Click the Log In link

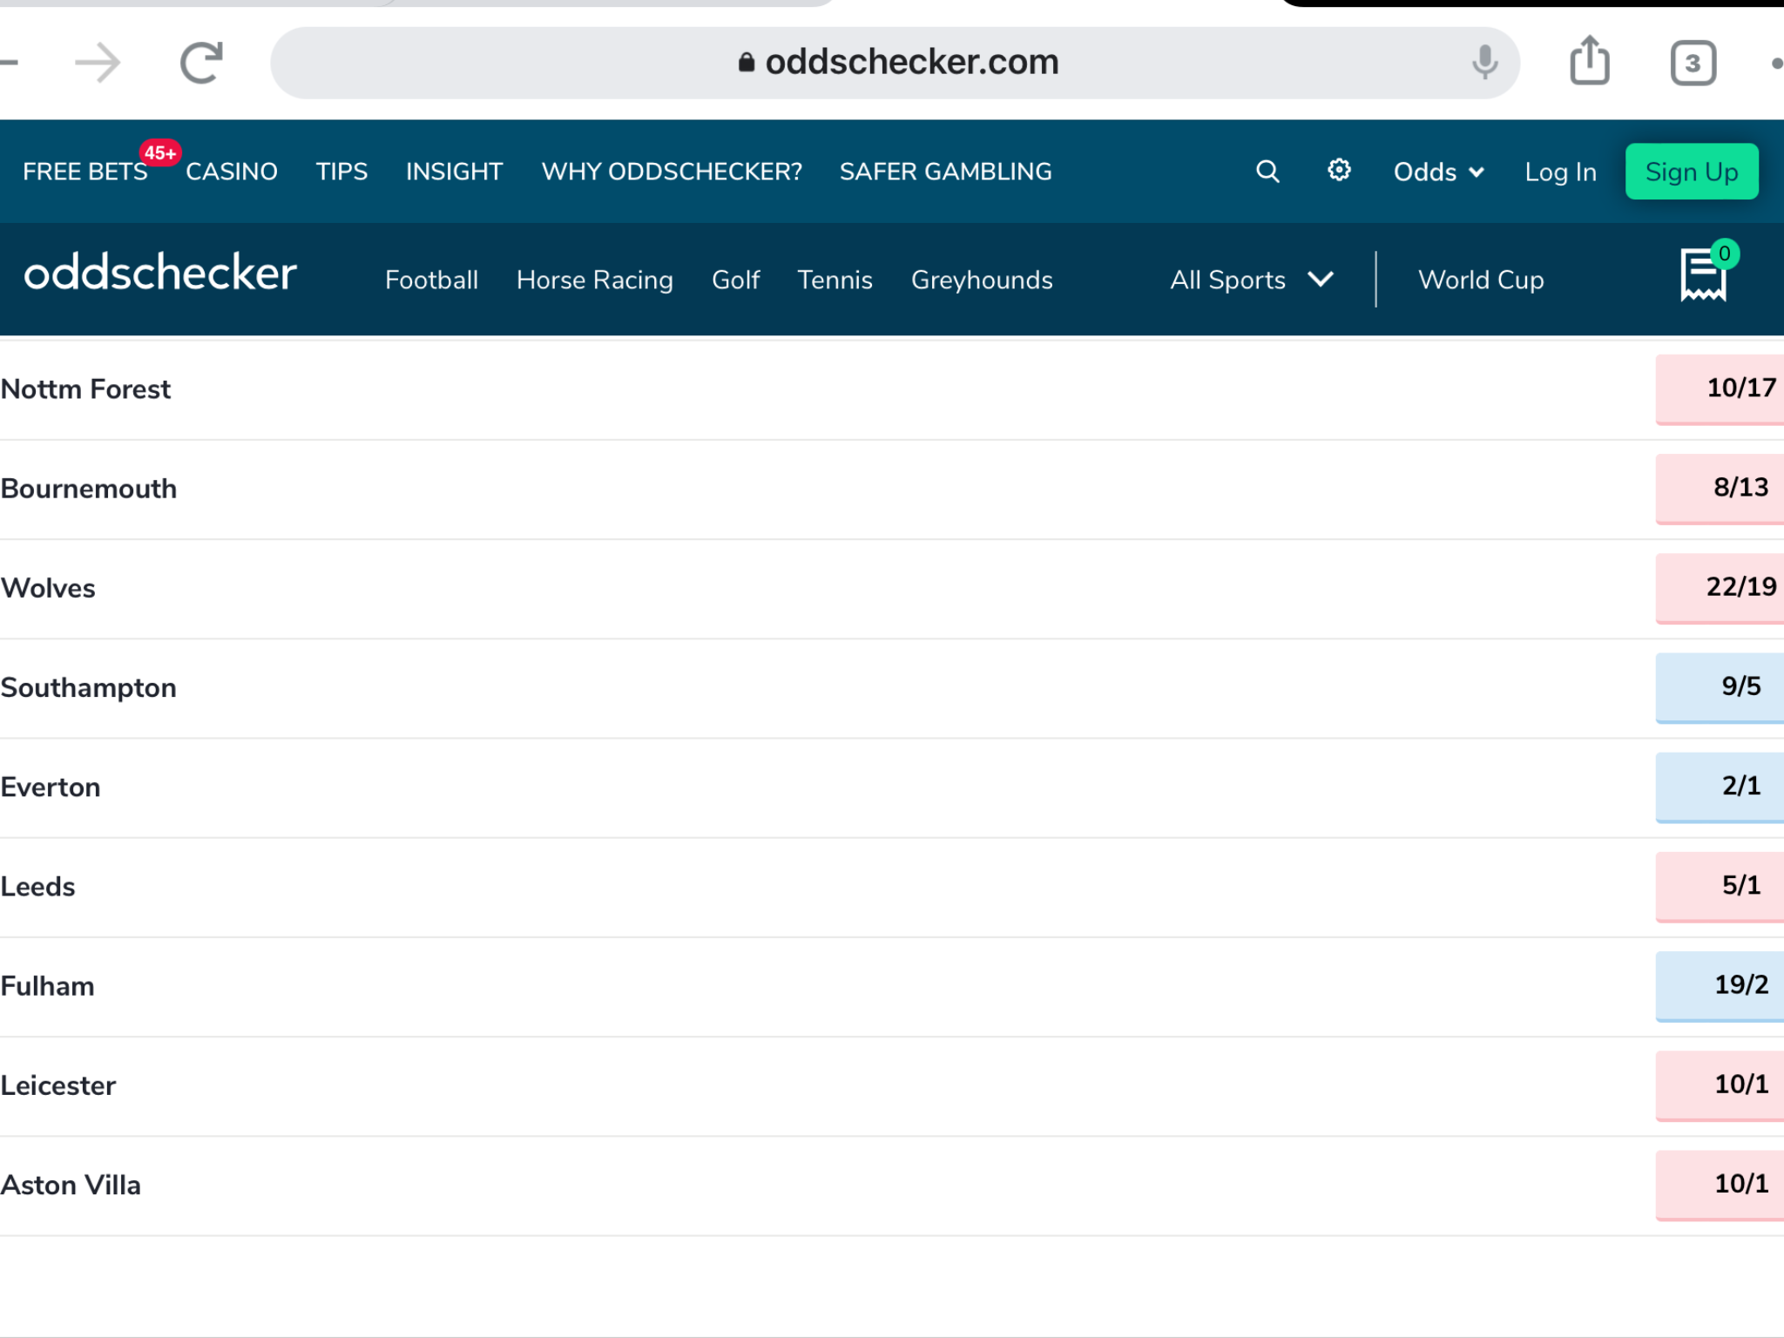tap(1560, 172)
